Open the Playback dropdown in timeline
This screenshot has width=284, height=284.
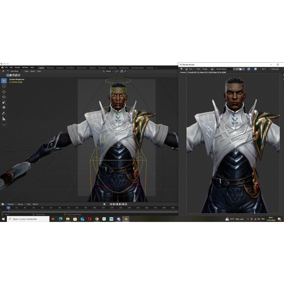[12, 204]
